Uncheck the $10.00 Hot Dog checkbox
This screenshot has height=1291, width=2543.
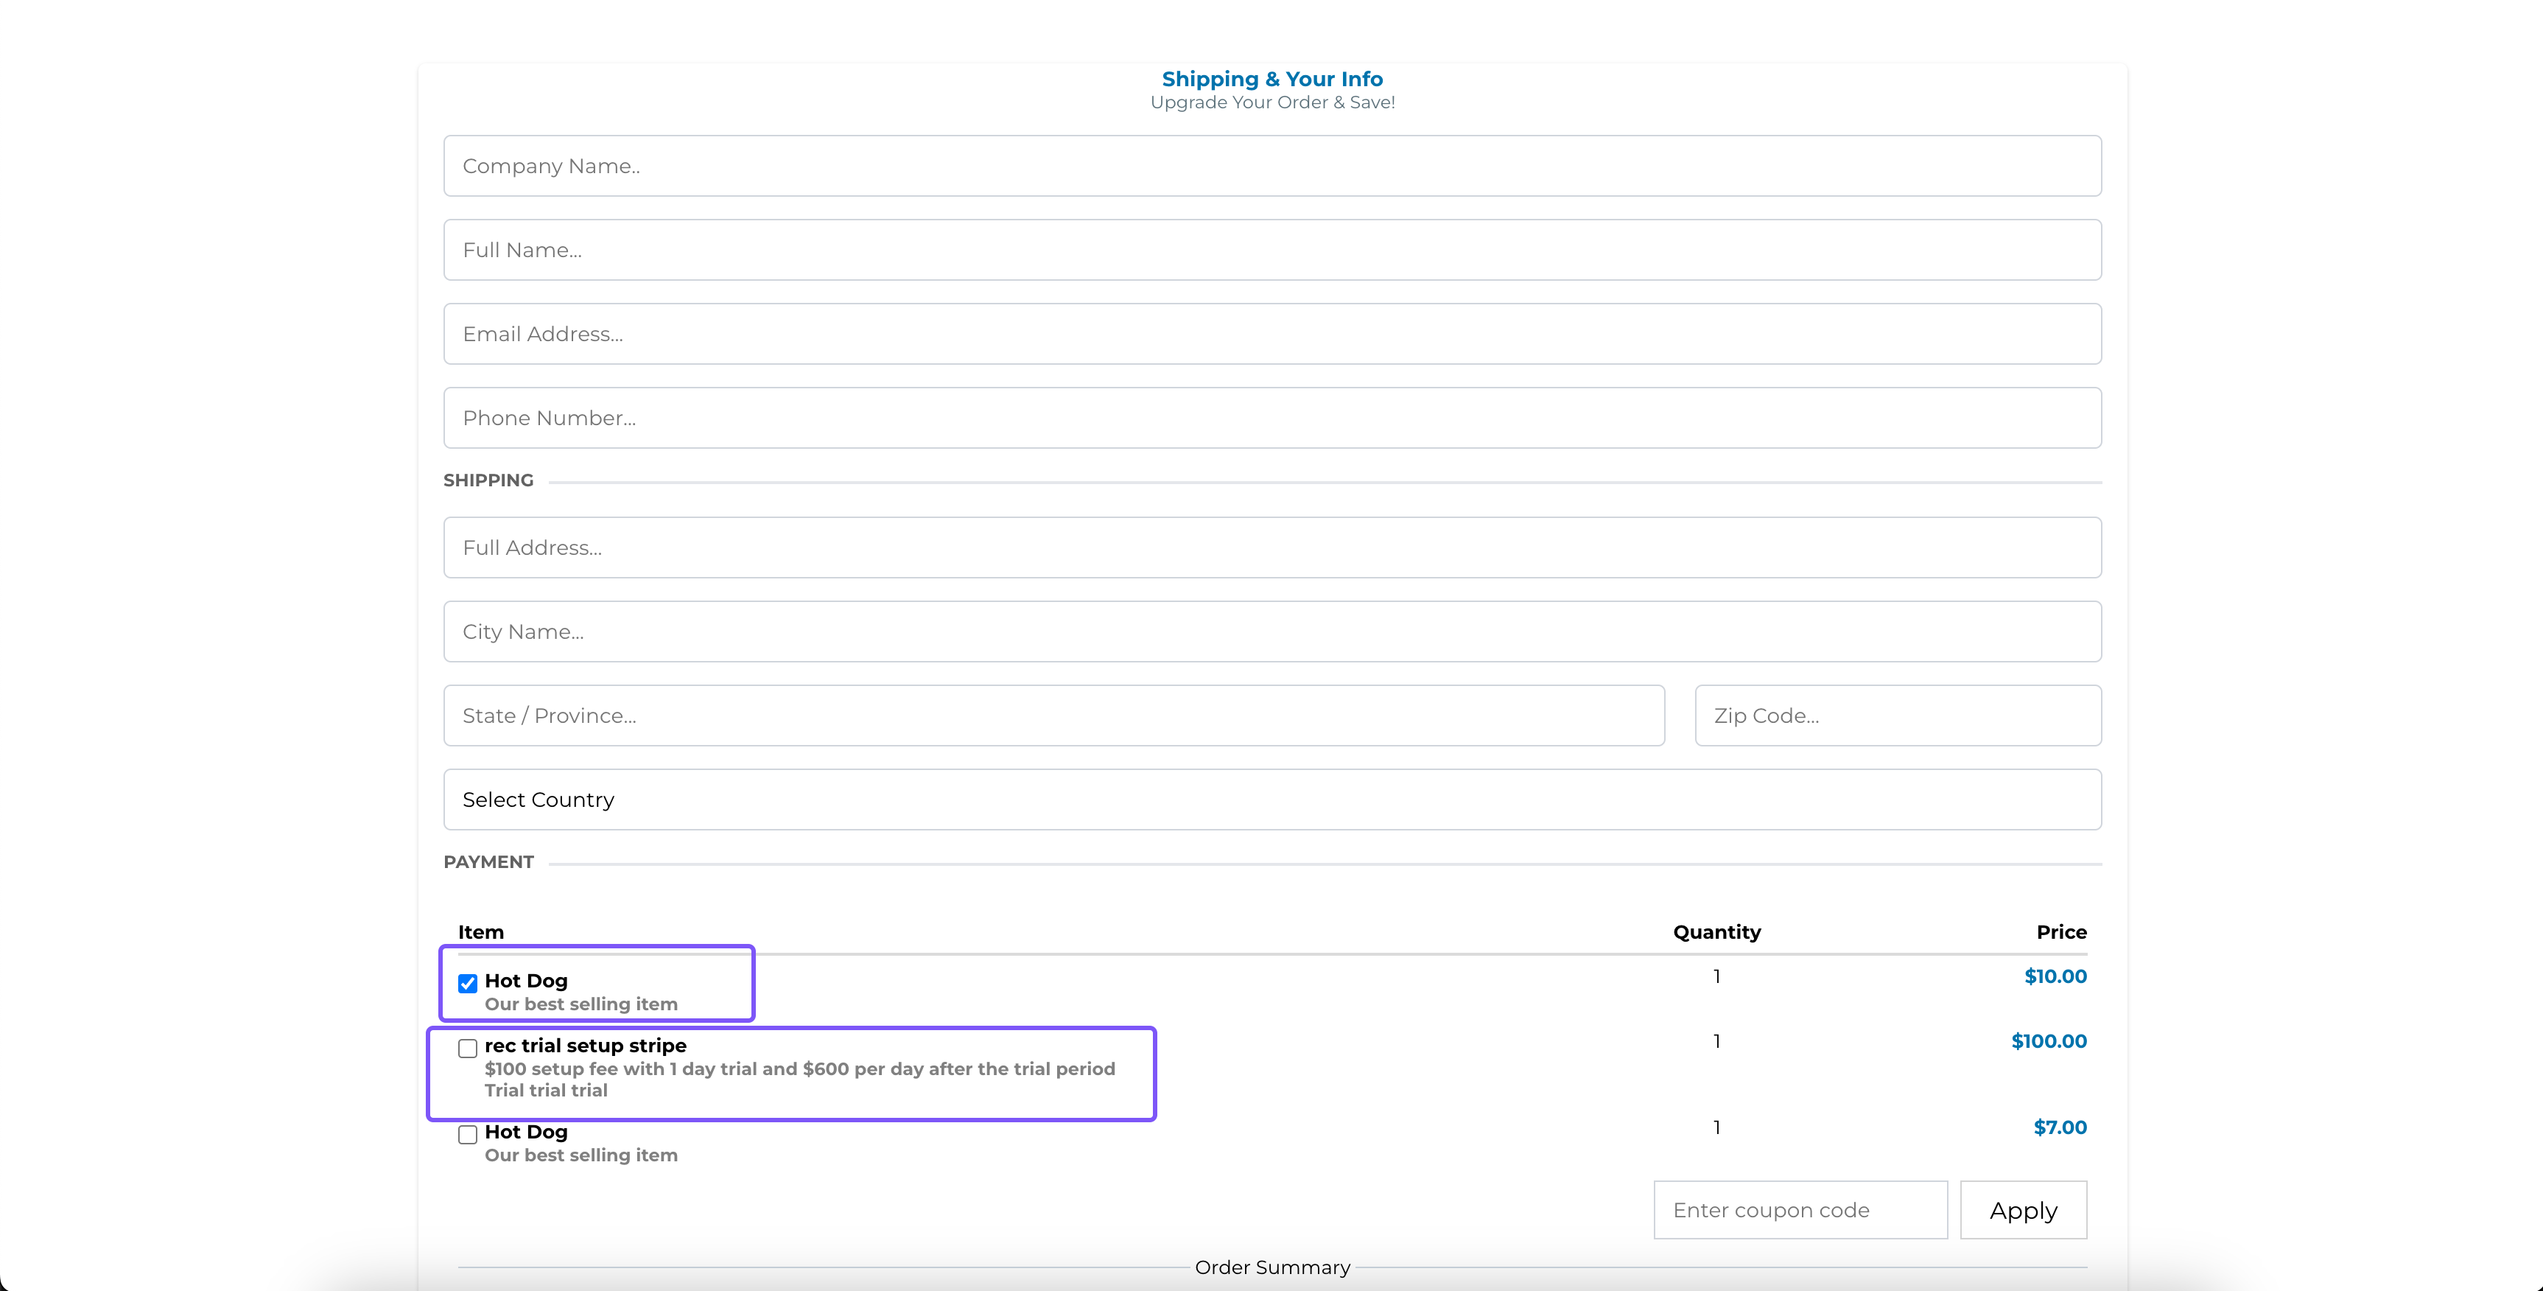pos(468,983)
